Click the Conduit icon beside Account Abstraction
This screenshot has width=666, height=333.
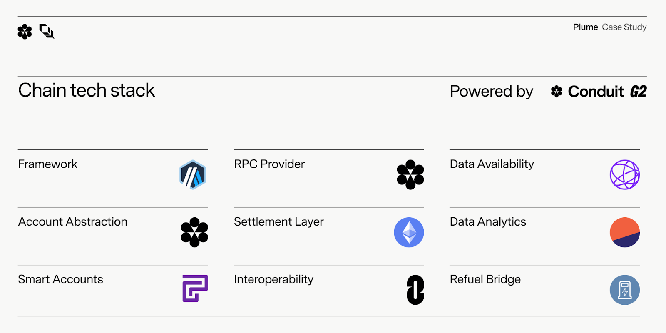coord(194,232)
